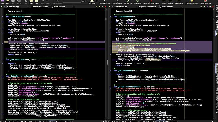Open the Diff/Merge tool
This screenshot has height=122, width=218.
(92, 2)
